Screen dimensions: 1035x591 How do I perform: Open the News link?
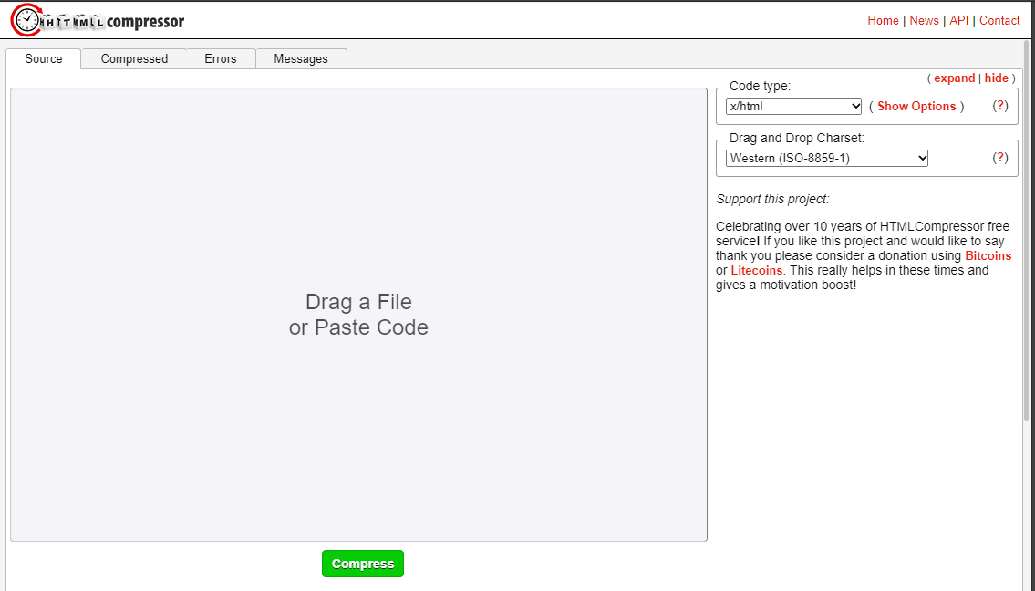point(924,20)
